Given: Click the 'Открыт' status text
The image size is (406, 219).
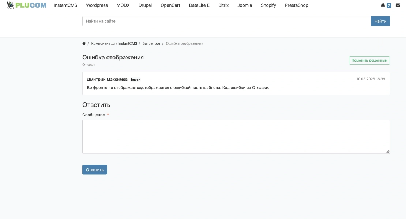Looking at the screenshot, I should tap(89, 65).
